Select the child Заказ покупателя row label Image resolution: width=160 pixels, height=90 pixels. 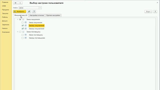point(35,22)
